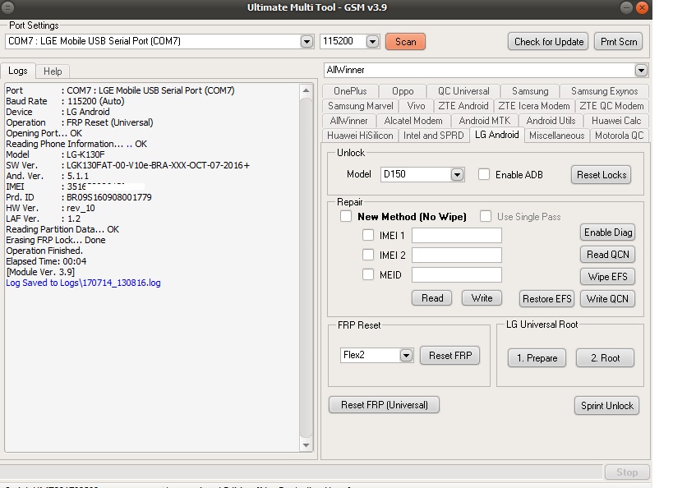Viewport: 673px width, 488px height.
Task: Expand the AllWinner module dropdown
Action: (x=641, y=70)
